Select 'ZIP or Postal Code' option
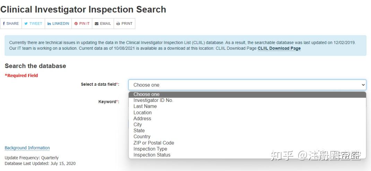The width and height of the screenshot is (371, 171). pos(154,143)
